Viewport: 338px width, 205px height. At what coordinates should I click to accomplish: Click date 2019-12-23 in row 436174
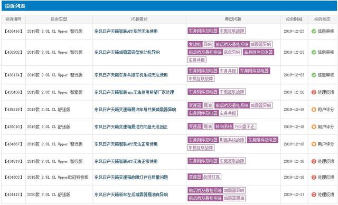point(294,75)
